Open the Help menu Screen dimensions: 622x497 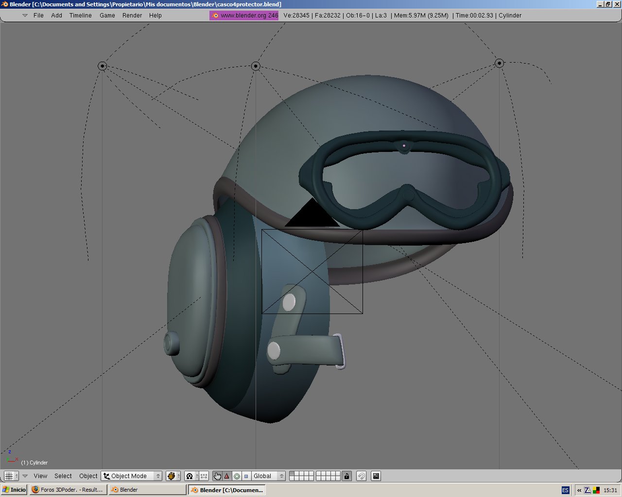tap(155, 16)
